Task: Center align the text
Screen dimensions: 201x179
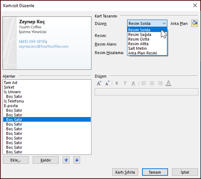Action: point(152,83)
